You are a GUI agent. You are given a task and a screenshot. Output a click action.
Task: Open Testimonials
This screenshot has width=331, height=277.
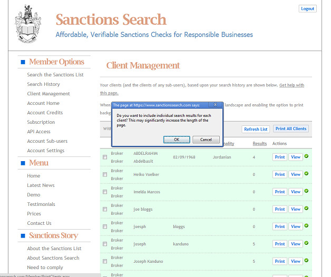click(41, 204)
